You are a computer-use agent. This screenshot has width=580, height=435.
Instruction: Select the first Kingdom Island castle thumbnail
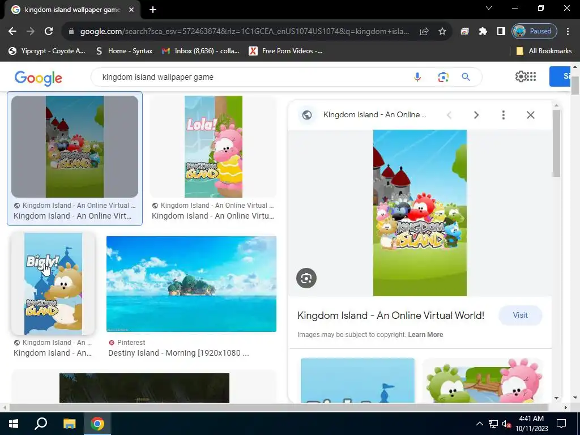pyautogui.click(x=75, y=147)
